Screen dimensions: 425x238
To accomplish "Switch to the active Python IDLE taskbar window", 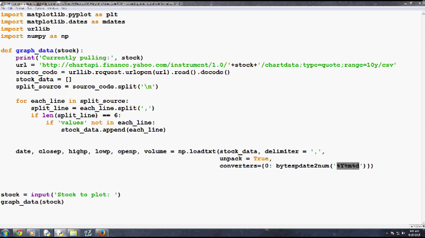I will pyautogui.click(x=60, y=233).
